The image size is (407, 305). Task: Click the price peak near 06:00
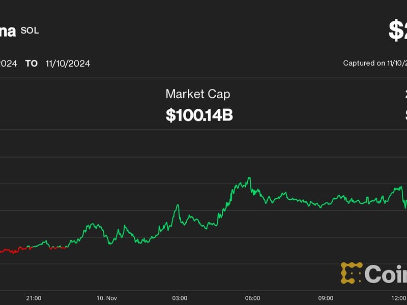click(249, 178)
